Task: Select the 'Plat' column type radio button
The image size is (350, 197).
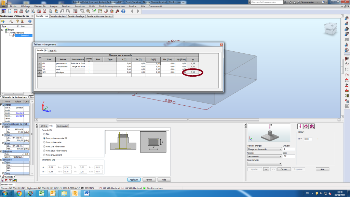Action: 43,134
